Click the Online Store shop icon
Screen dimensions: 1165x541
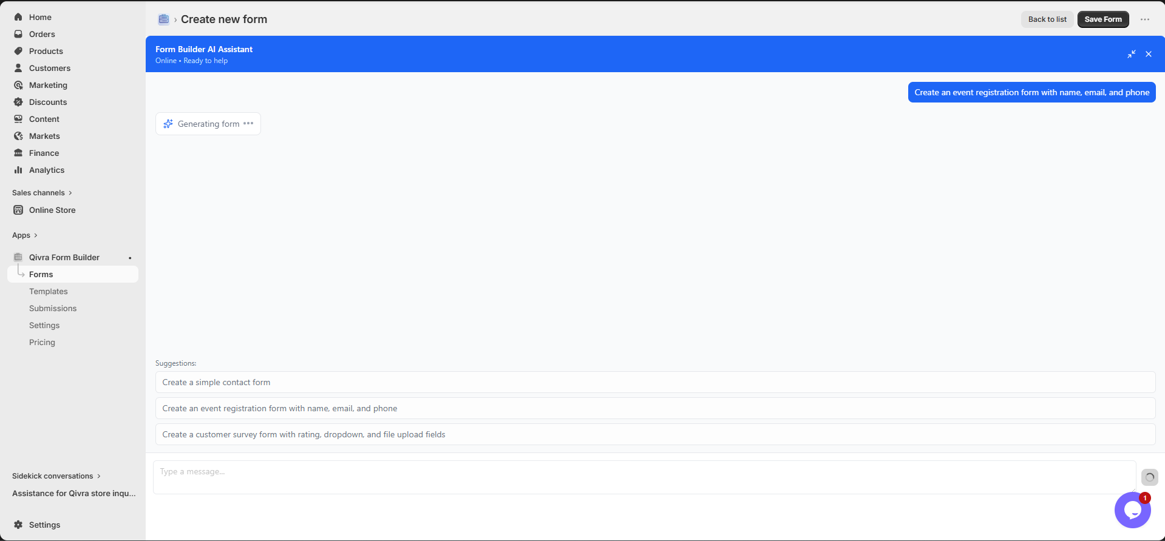[x=18, y=210]
